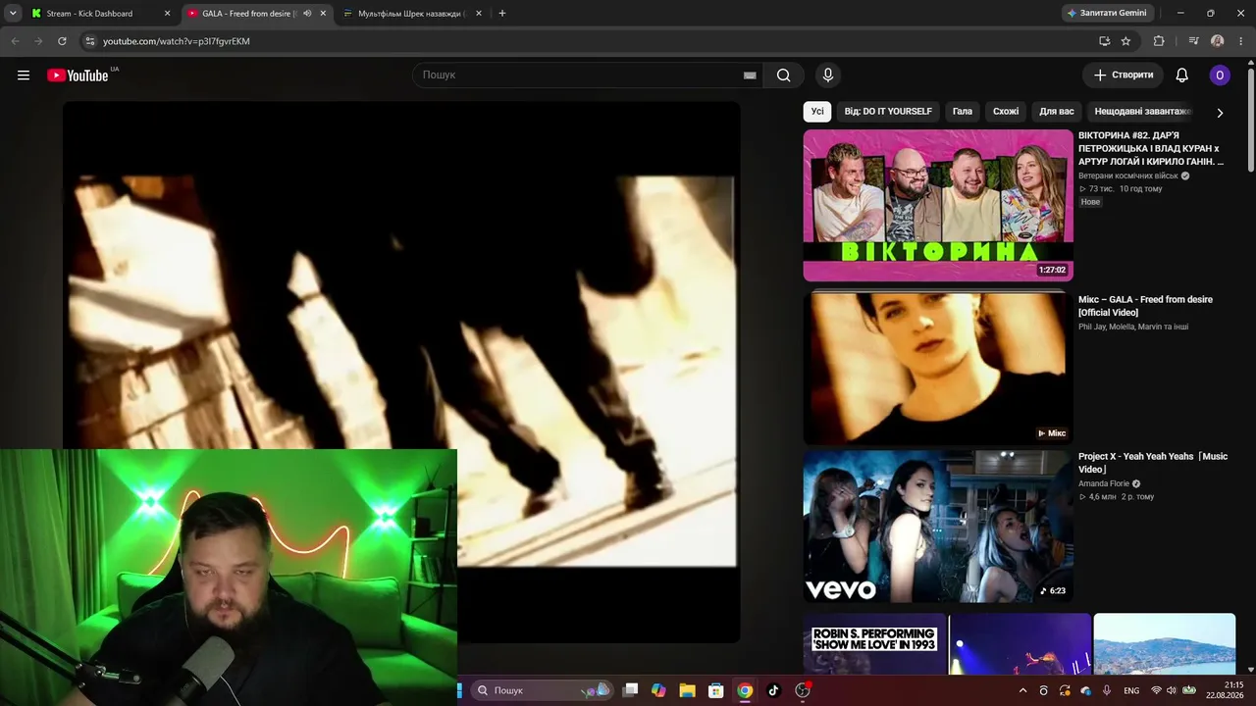Open the on-screen keyboard in YouTube search

point(750,76)
